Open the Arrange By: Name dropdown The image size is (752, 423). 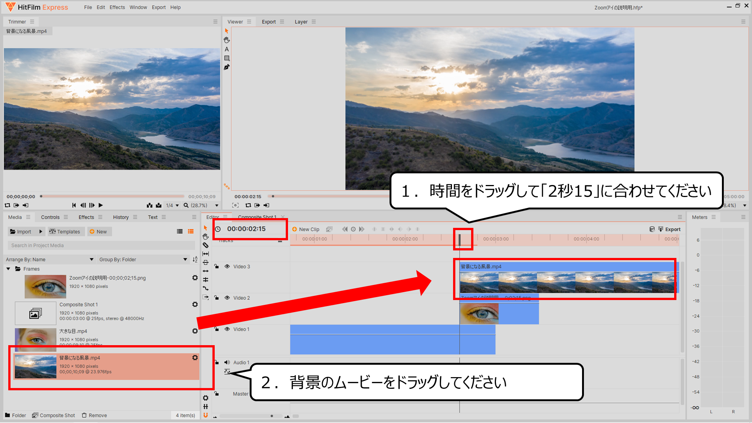point(50,259)
